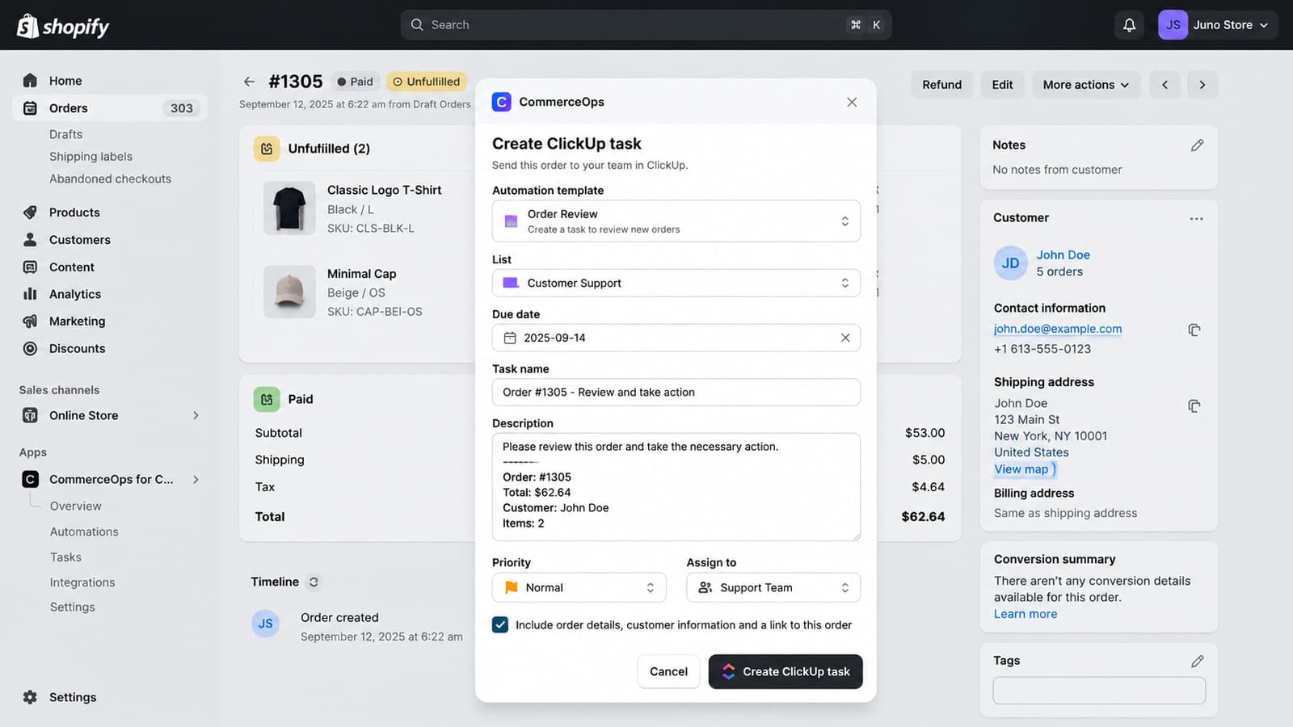Open the Juno Store account menu
The width and height of the screenshot is (1293, 727).
click(1218, 25)
